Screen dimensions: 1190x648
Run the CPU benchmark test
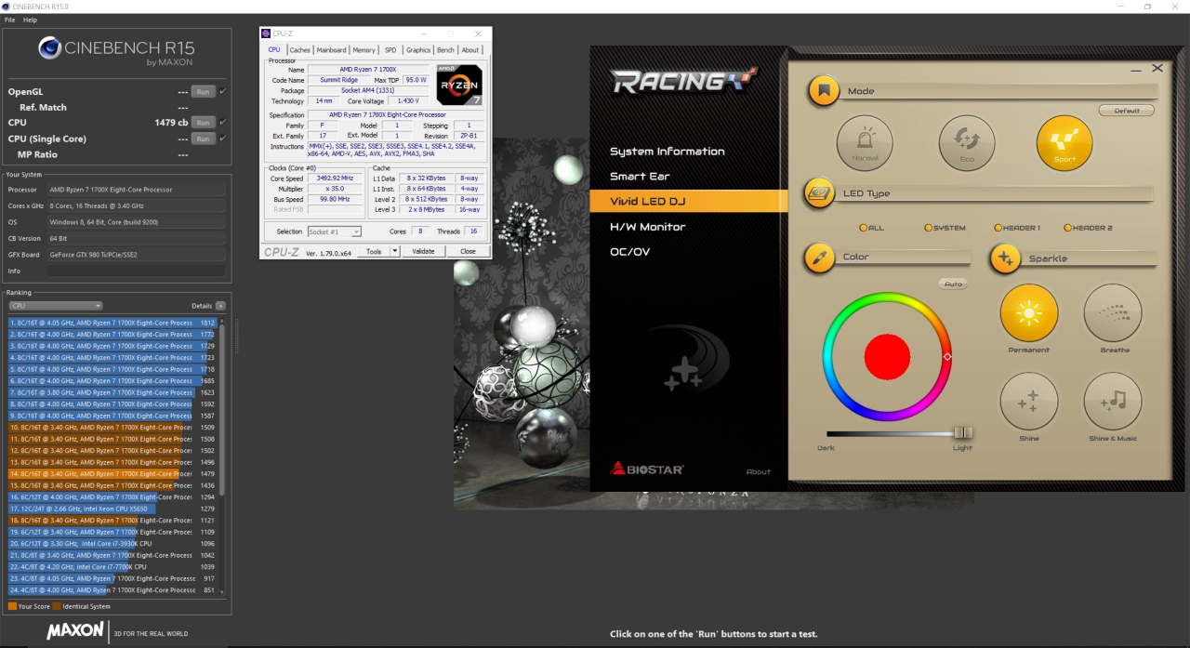click(203, 123)
